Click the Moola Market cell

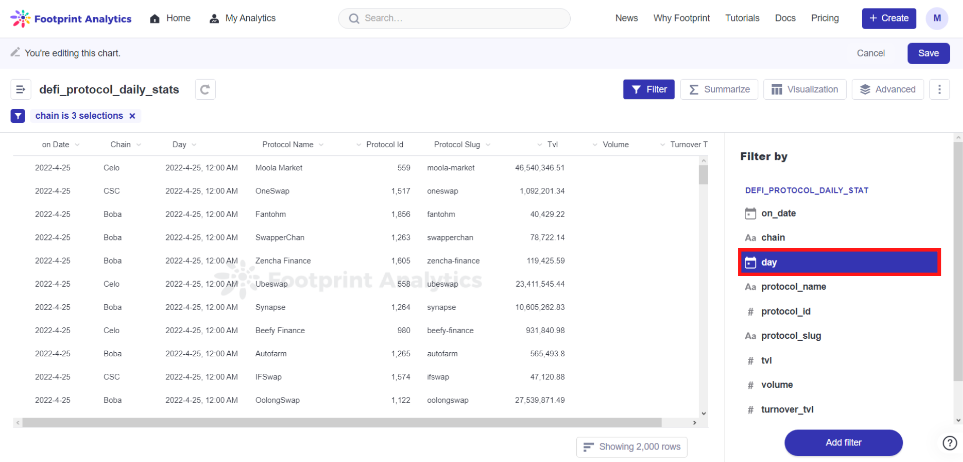(x=278, y=168)
